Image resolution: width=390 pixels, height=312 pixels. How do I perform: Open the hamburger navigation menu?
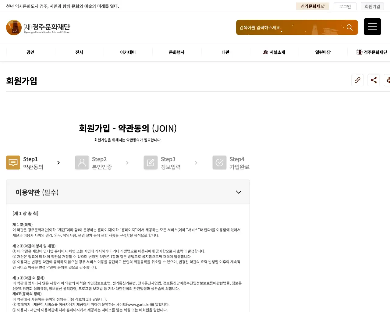pos(372,27)
